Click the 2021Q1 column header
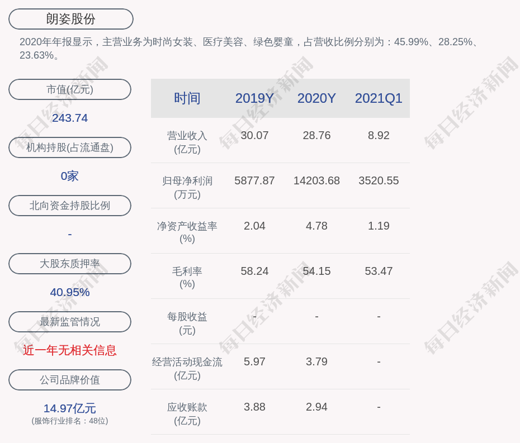The height and width of the screenshot is (443, 520). pos(379,98)
